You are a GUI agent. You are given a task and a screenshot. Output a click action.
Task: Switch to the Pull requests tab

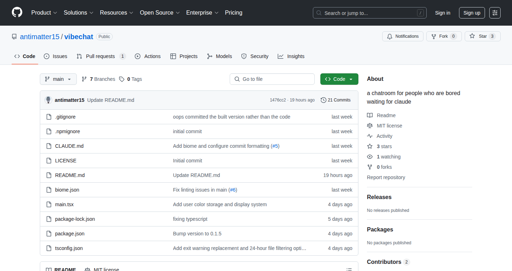[x=101, y=56]
